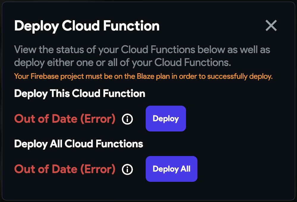Image resolution: width=297 pixels, height=202 pixels.
Task: Click the "Deploy All Cloud Functions" heading
Action: click(79, 144)
